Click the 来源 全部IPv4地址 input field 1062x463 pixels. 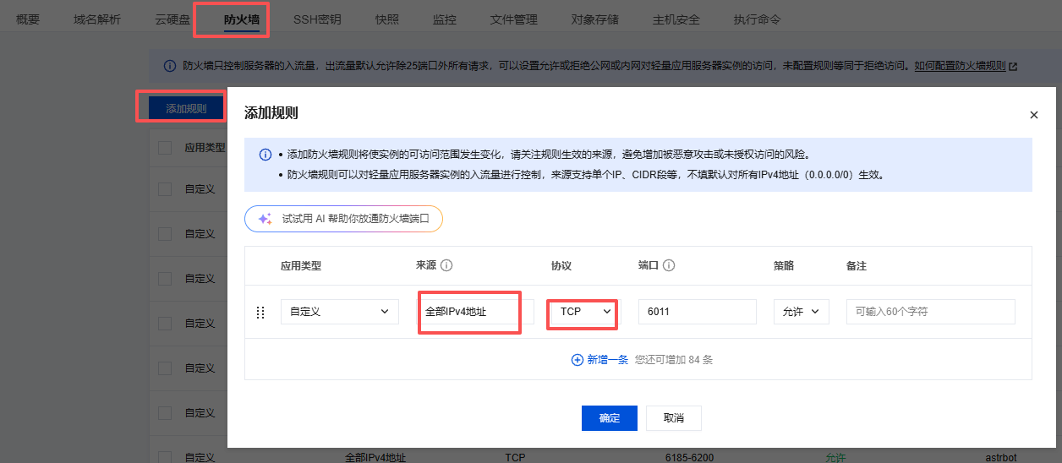point(475,312)
